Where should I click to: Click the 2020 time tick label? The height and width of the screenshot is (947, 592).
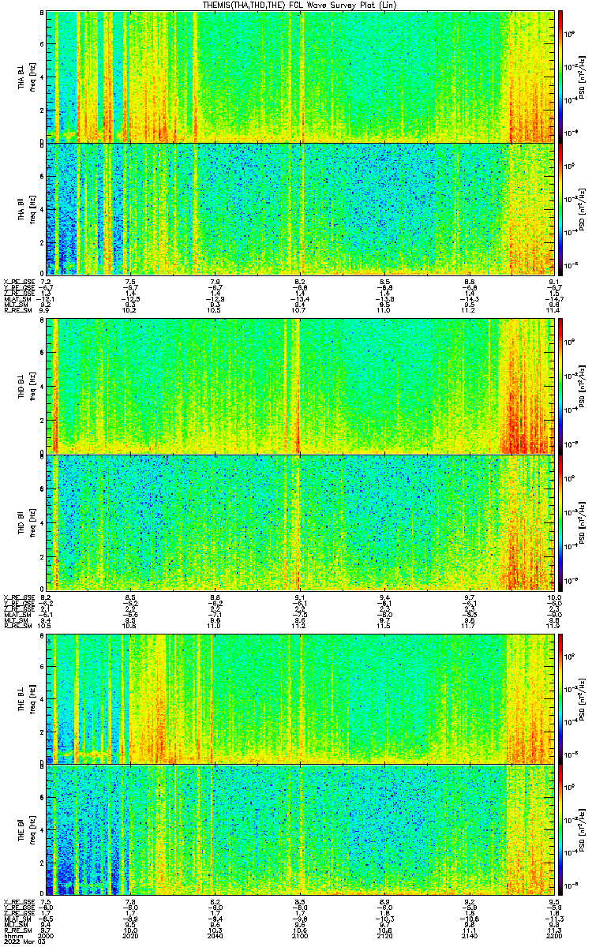(x=131, y=936)
